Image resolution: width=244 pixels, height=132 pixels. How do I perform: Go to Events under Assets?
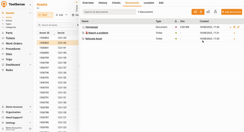(9, 20)
